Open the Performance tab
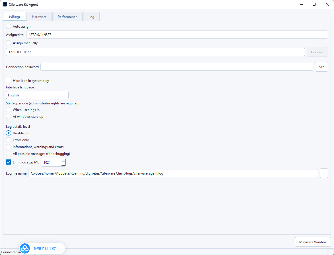Viewport: 334px width, 255px height. click(x=67, y=17)
